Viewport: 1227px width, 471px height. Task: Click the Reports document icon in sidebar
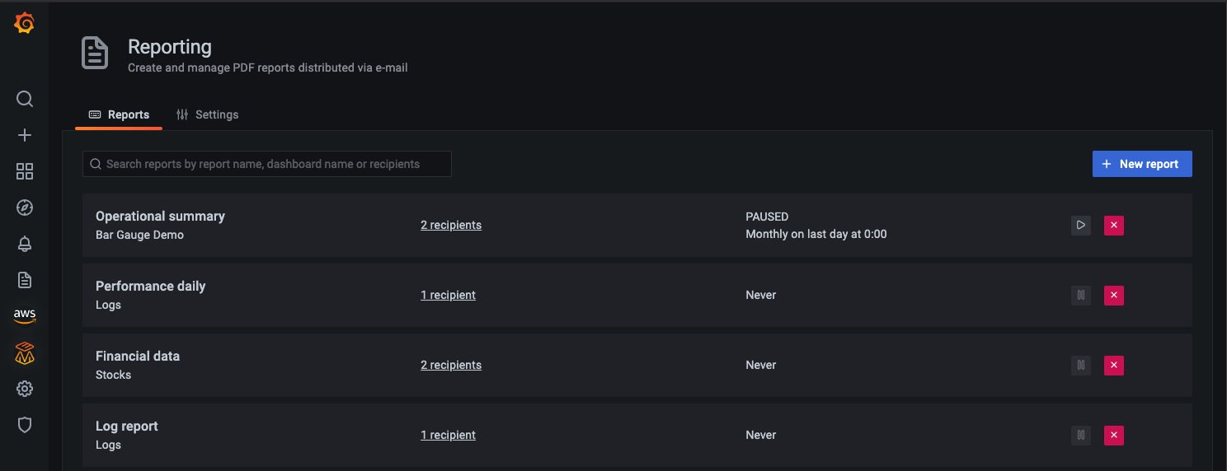[25, 280]
